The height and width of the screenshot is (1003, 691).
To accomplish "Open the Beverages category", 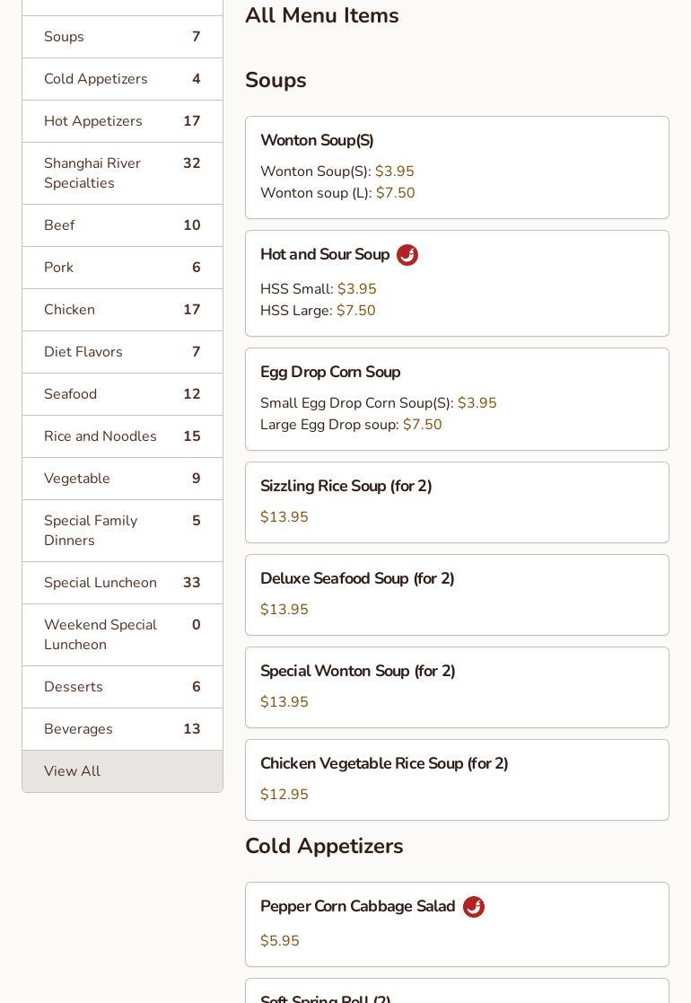I will tap(122, 729).
